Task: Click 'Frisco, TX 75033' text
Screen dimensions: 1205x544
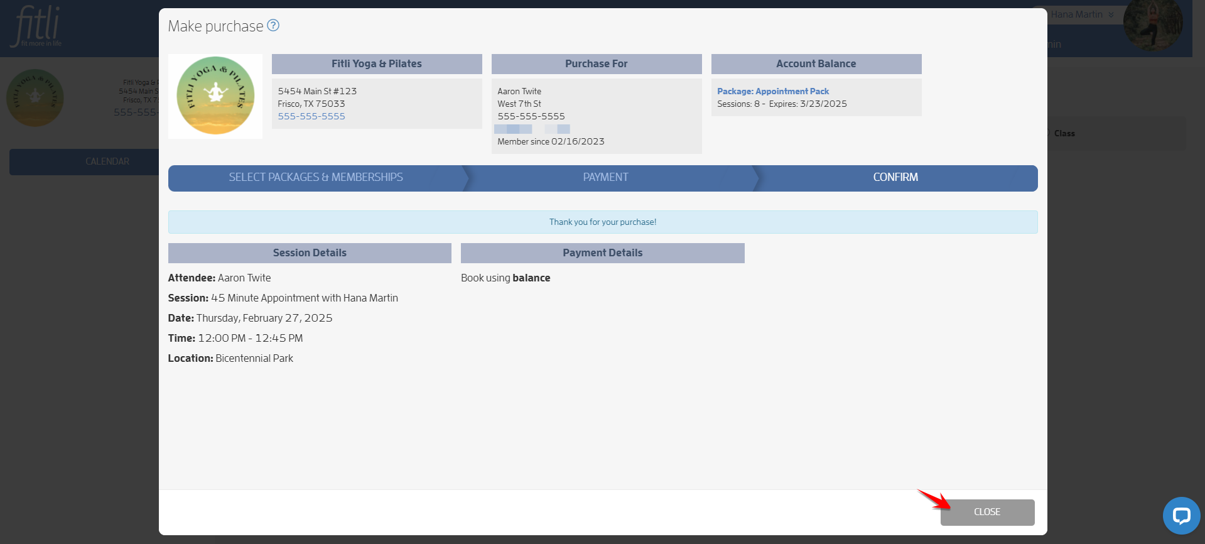Action: pos(311,104)
